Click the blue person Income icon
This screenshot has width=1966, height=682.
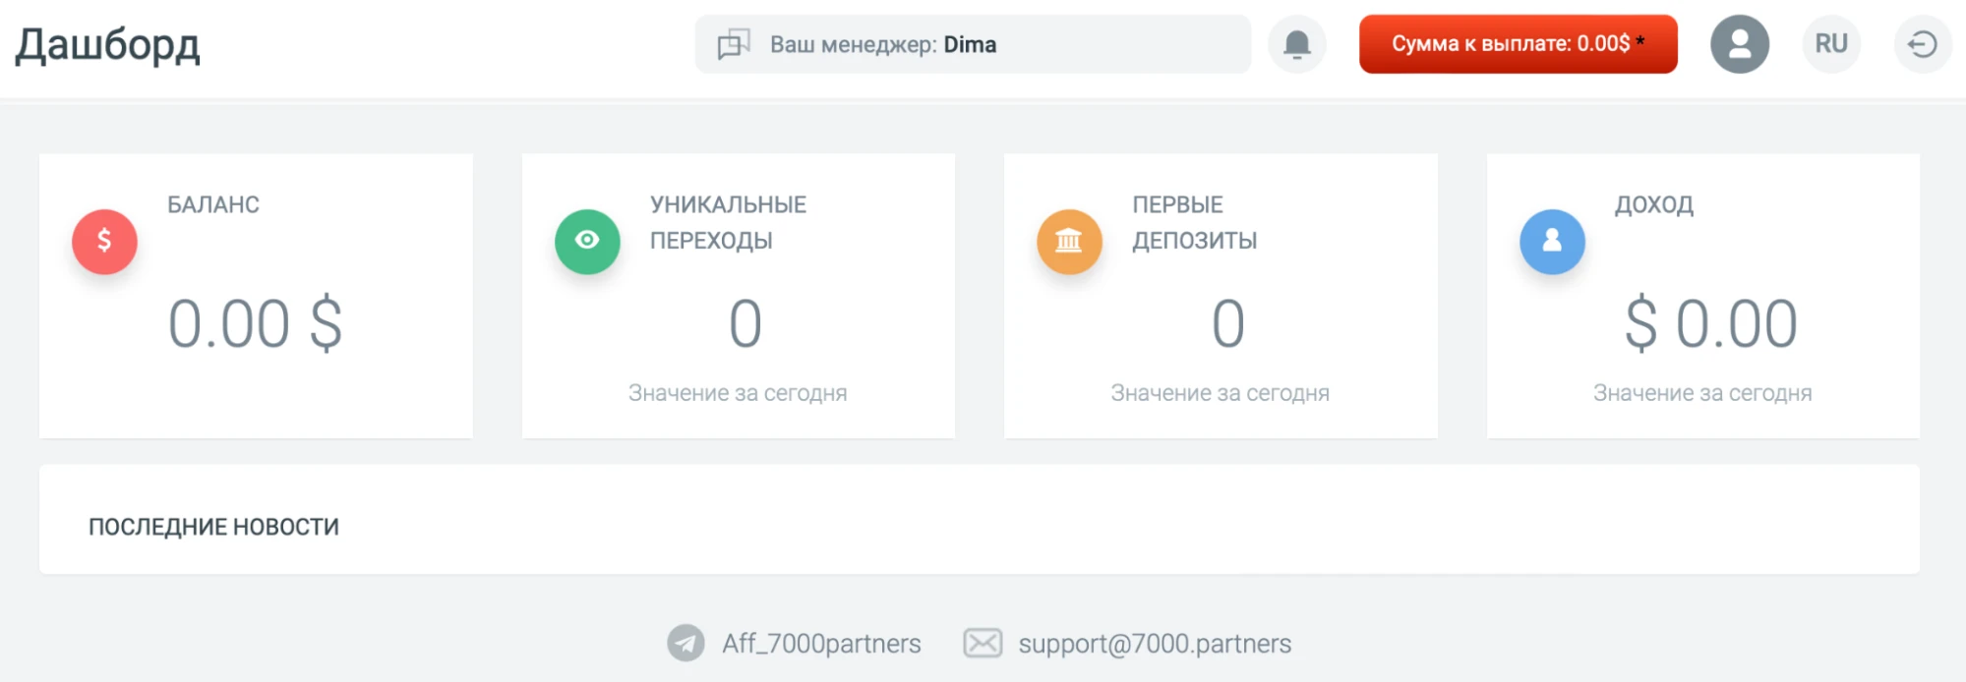1552,242
